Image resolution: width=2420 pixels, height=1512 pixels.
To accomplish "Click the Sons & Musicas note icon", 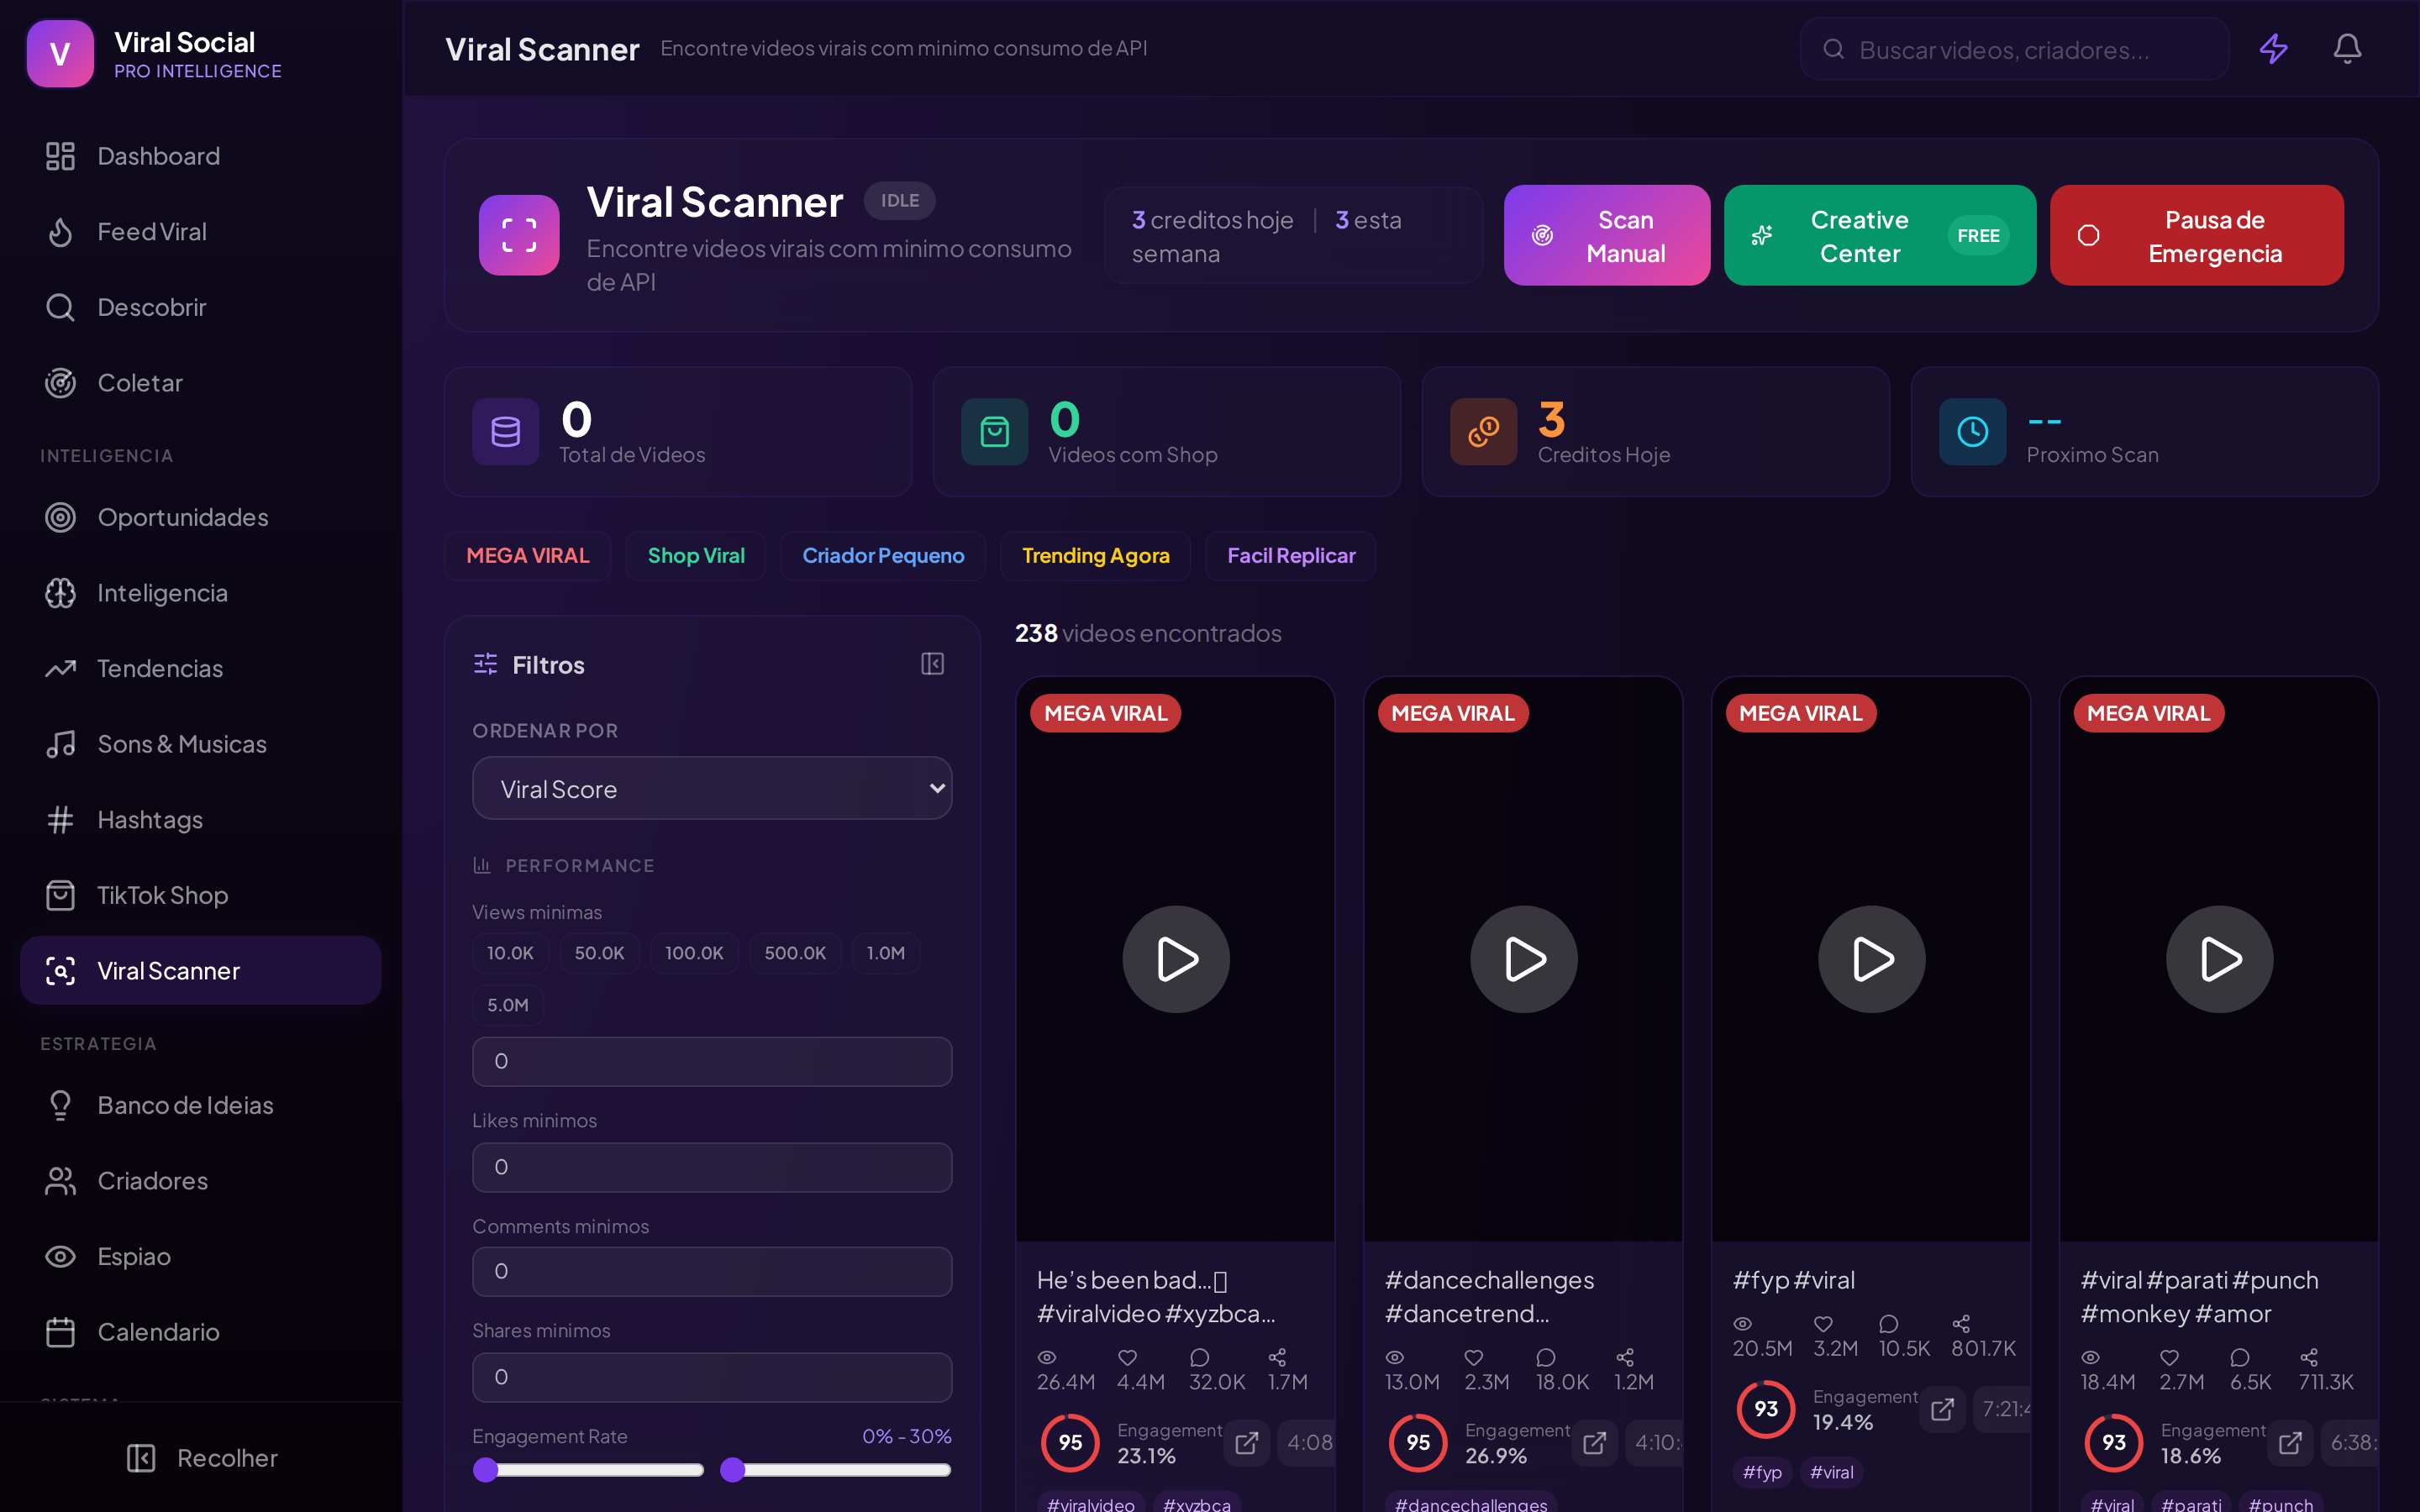I will click(x=60, y=744).
